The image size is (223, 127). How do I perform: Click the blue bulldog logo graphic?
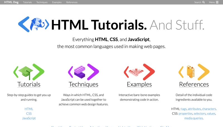[34, 24]
